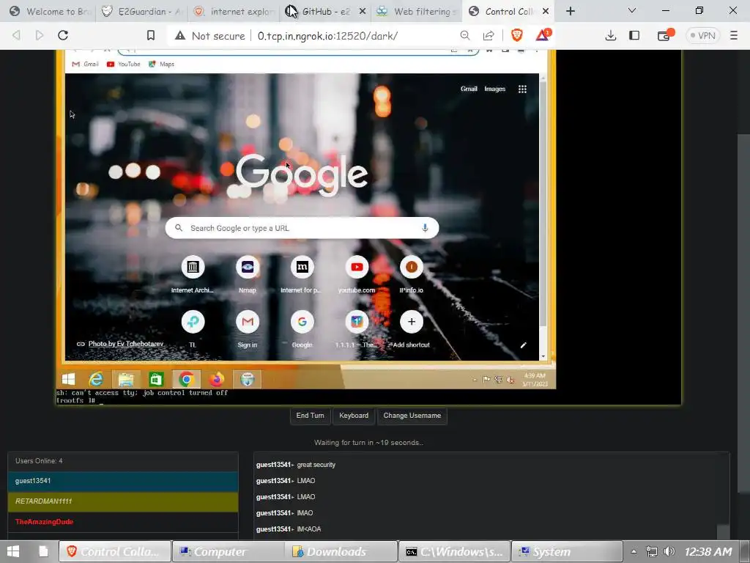Open host Windows Start button
This screenshot has height=563, width=750.
[x=13, y=551]
